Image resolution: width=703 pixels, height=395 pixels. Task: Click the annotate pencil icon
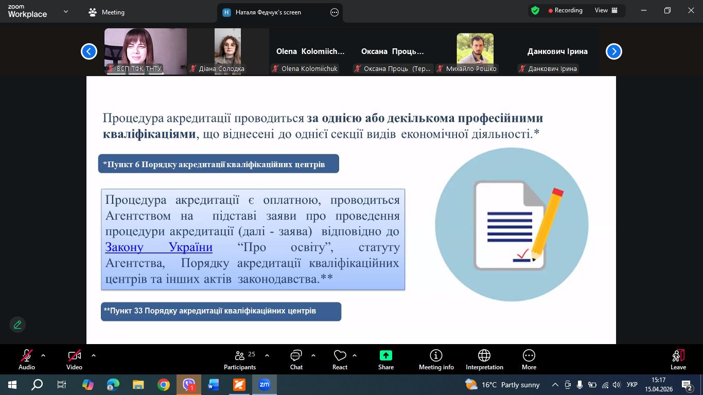click(17, 325)
